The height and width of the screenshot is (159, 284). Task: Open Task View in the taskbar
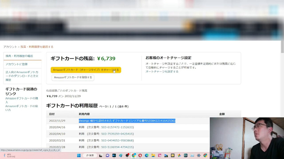coord(101,155)
